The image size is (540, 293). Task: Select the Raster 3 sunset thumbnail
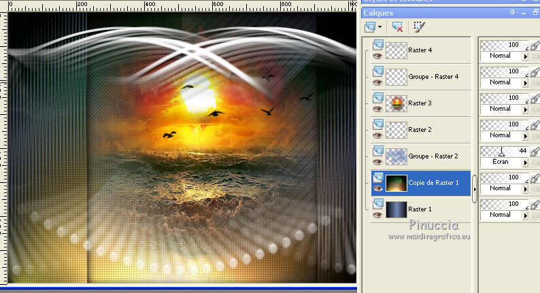pyautogui.click(x=396, y=103)
